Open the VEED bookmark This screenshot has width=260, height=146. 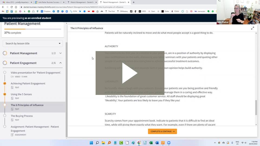point(142,11)
